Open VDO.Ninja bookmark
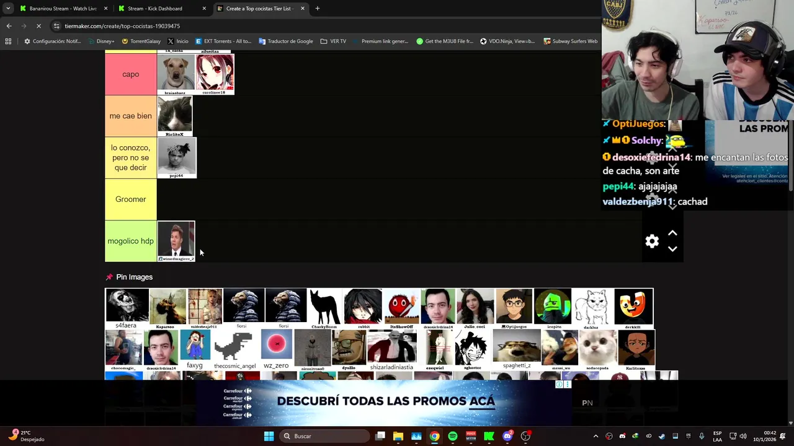 coord(507,42)
